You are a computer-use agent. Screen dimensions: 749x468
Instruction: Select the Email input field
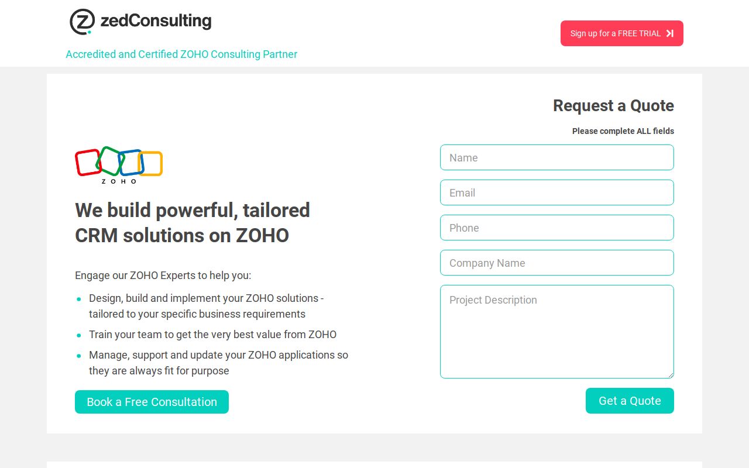tap(556, 192)
